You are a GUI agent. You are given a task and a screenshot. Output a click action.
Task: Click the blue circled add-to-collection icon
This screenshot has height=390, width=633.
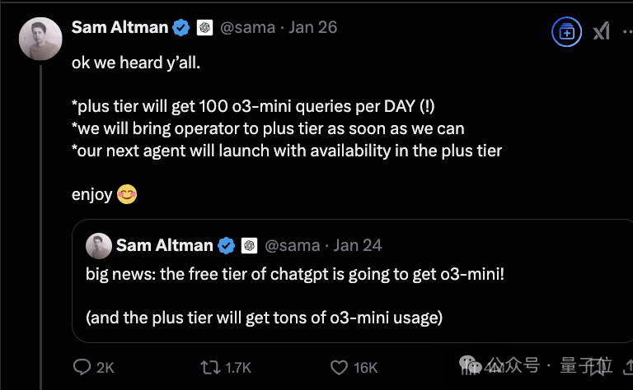(566, 32)
